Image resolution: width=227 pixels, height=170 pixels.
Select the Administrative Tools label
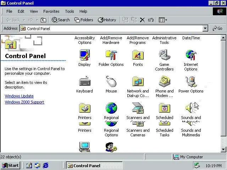164,40
